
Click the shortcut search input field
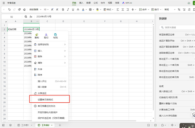177,27
